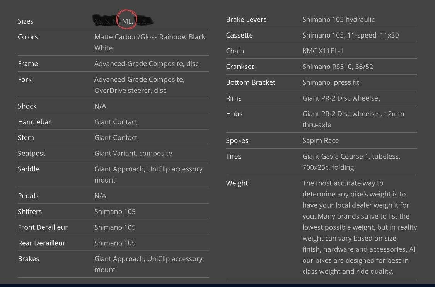Click the Rear Derailleur label
This screenshot has width=435, height=287.
click(x=41, y=243)
